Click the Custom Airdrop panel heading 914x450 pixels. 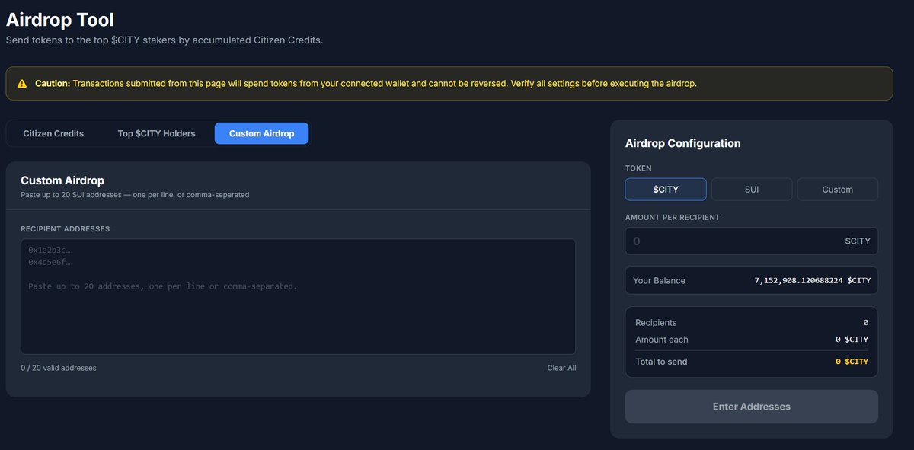62,180
